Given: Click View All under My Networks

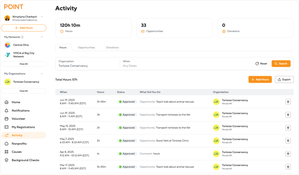Looking at the screenshot, I should click(x=23, y=64).
